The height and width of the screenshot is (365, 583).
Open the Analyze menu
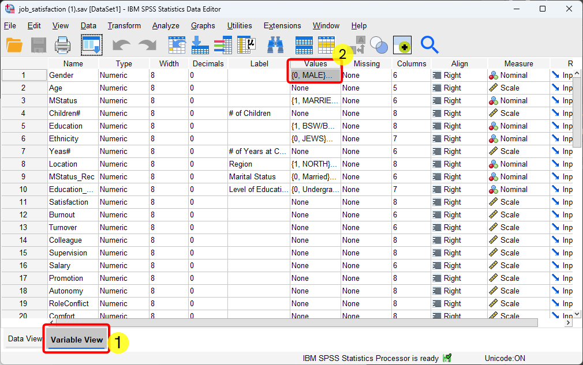click(166, 26)
